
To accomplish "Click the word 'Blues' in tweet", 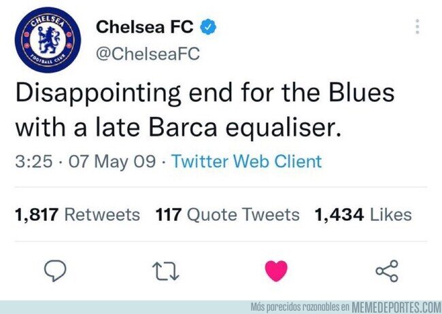I will 362,93.
